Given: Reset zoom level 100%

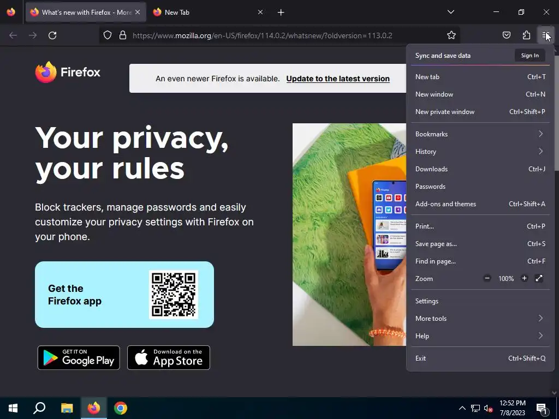Looking at the screenshot, I should pos(506,279).
